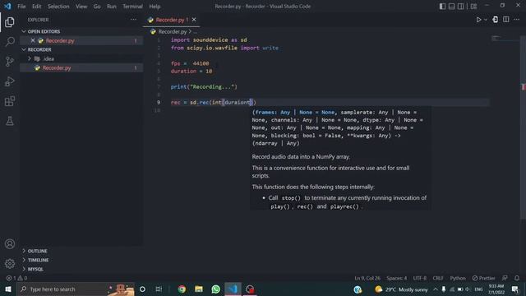The image size is (526, 296).
Task: Open notifications bell in status bar
Action: (517, 278)
